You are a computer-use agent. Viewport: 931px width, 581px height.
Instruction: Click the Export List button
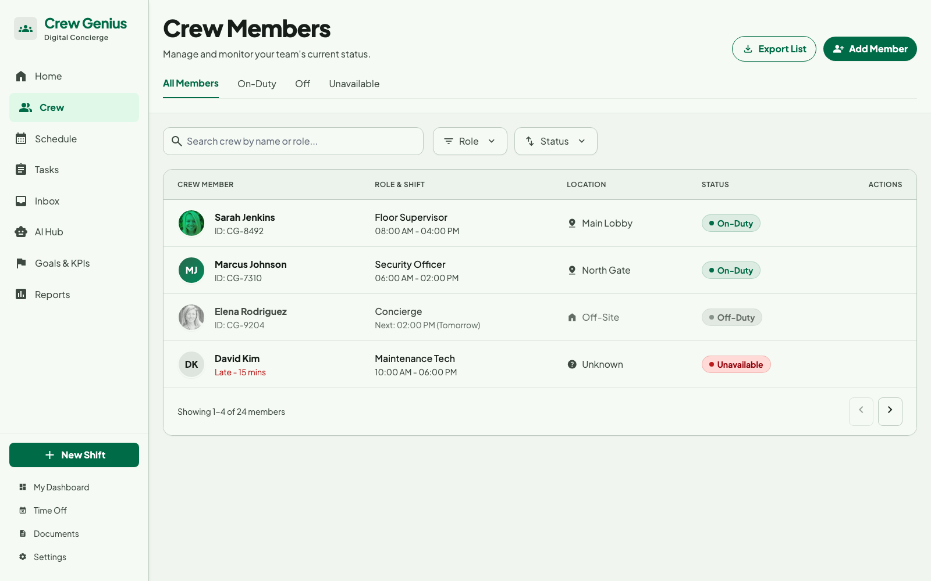coord(774,49)
